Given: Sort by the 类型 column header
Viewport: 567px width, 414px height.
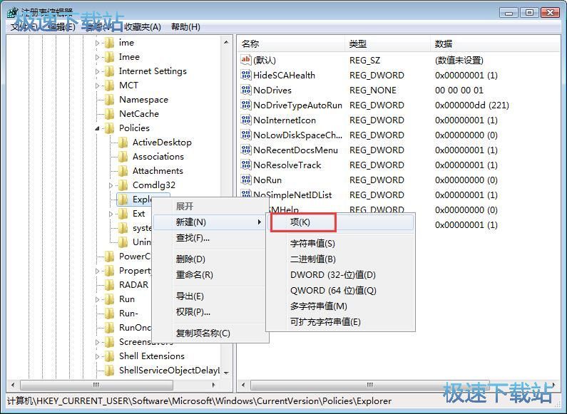Looking at the screenshot, I should click(x=387, y=43).
